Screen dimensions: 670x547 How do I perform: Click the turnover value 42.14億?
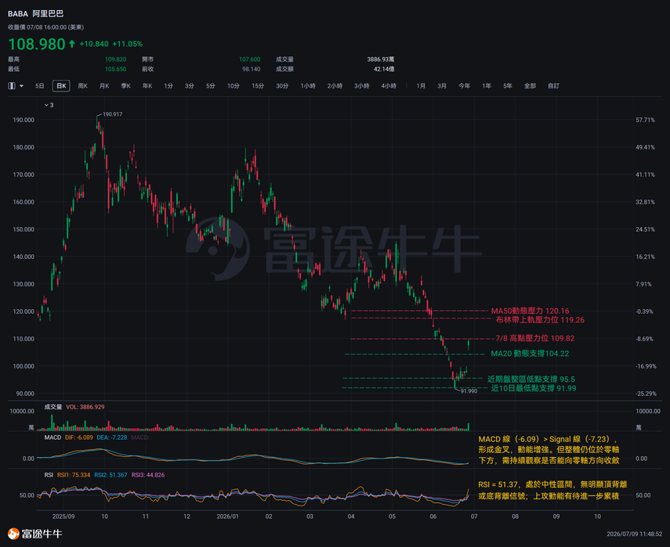pyautogui.click(x=384, y=69)
